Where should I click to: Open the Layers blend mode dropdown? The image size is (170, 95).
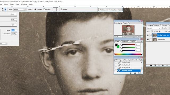click(x=154, y=28)
